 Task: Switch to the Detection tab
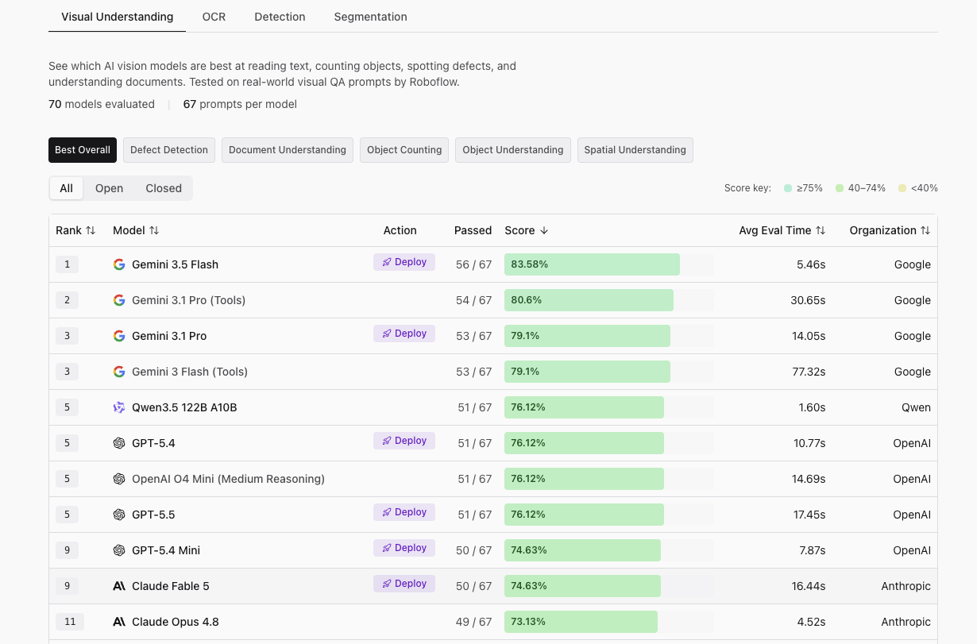click(x=280, y=16)
